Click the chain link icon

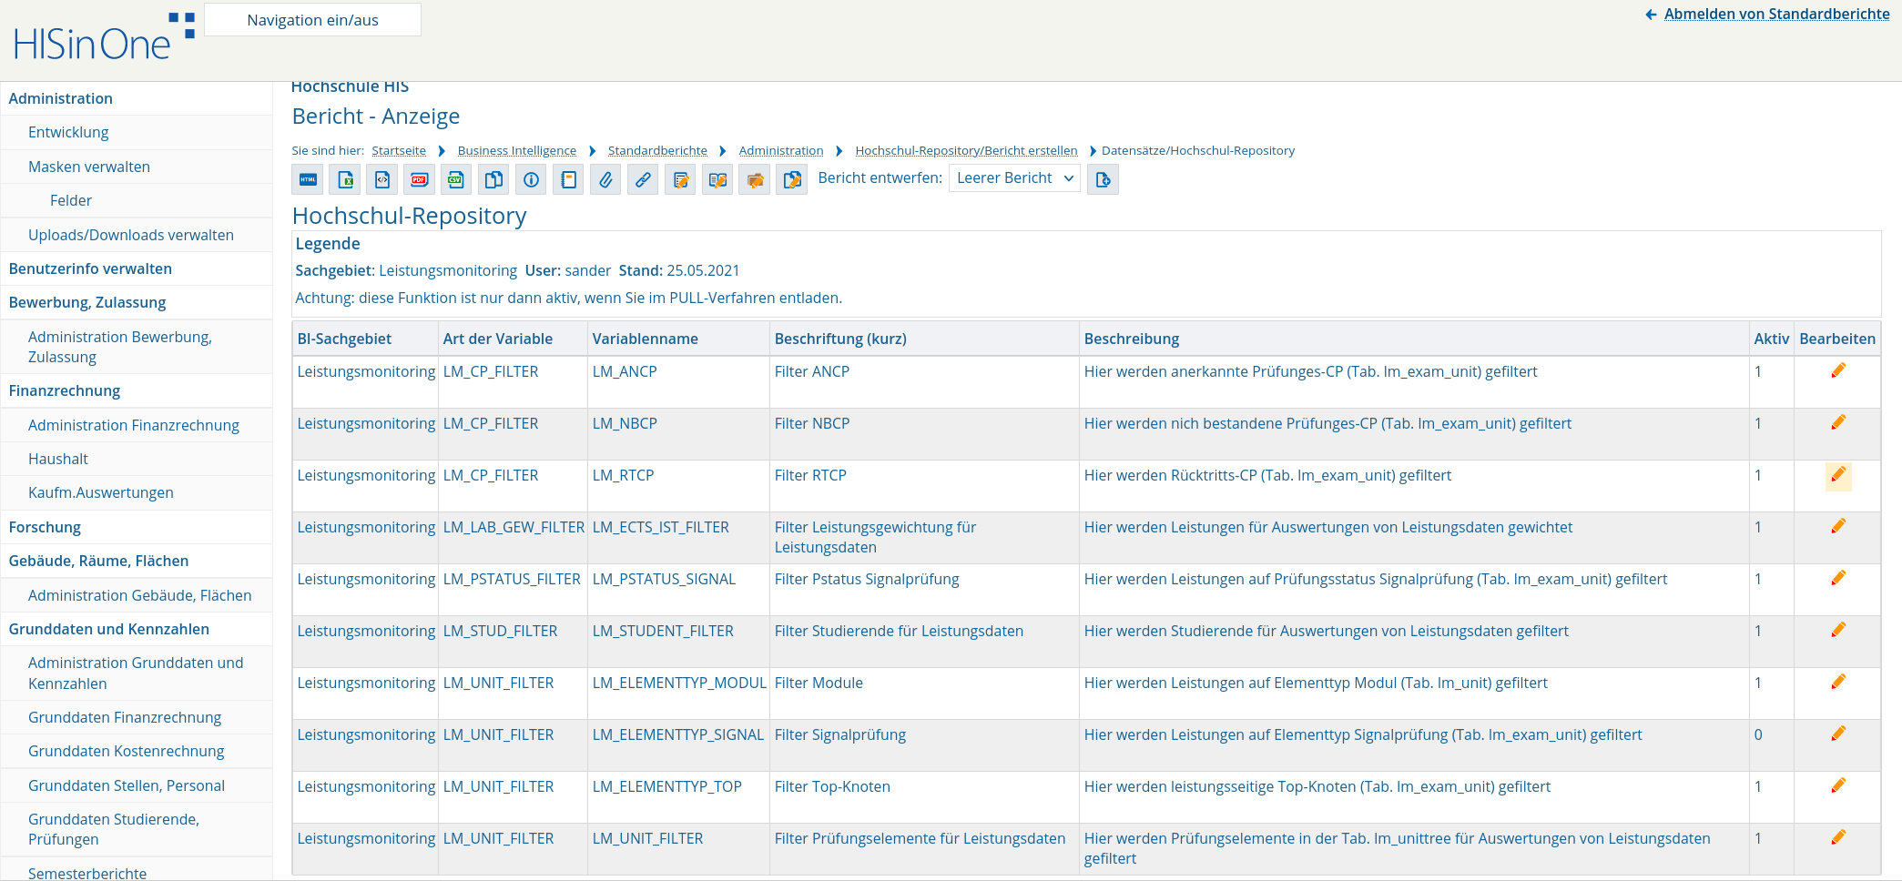point(643,179)
